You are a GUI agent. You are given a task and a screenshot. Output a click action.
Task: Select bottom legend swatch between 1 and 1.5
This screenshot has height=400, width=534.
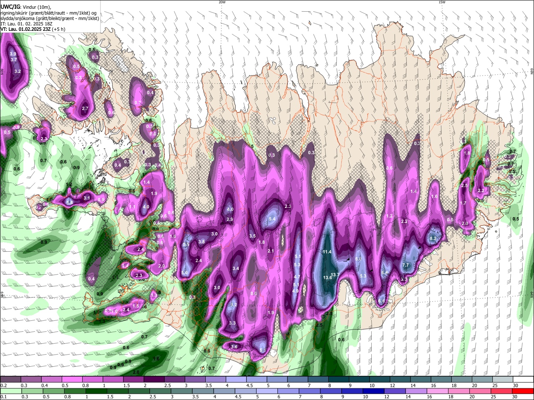(x=96, y=391)
